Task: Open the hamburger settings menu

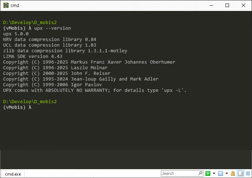Action: 248,173
